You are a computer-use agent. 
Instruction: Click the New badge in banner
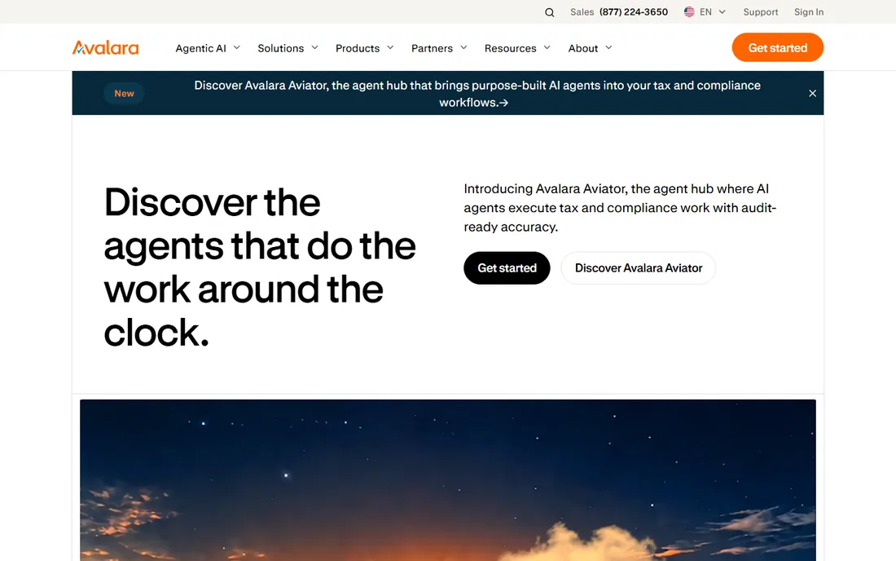pos(124,93)
